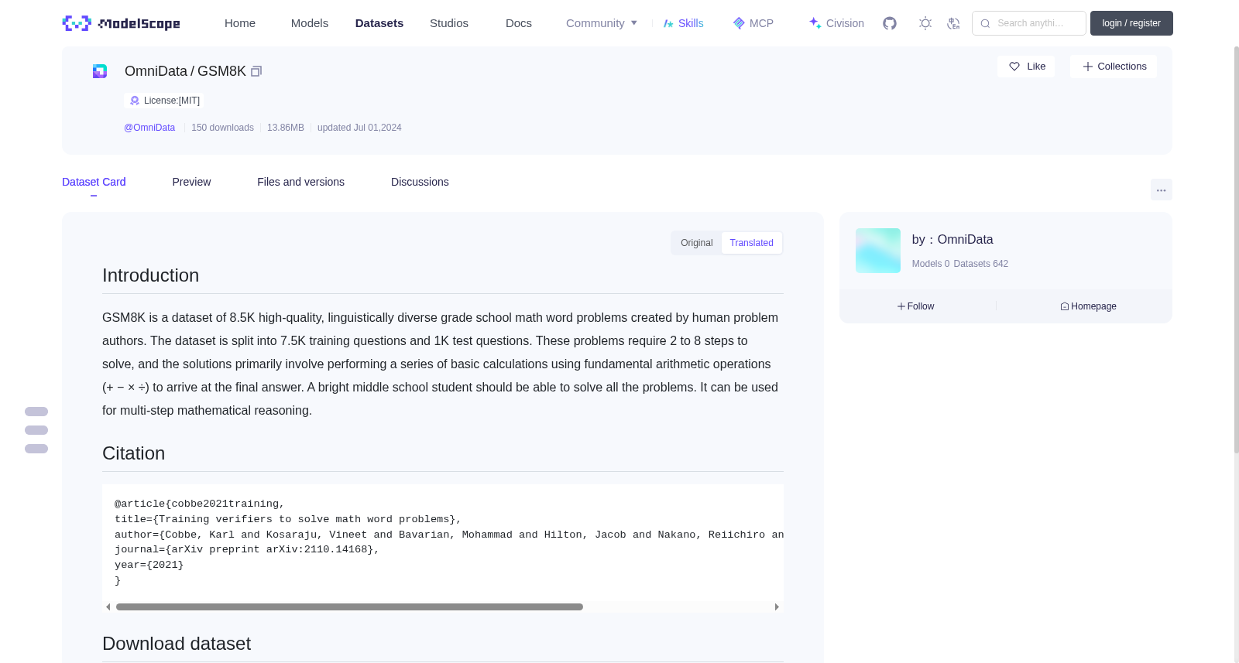Image resolution: width=1239 pixels, height=663 pixels.
Task: Switch to Dataset Card tab
Action: pyautogui.click(x=94, y=182)
